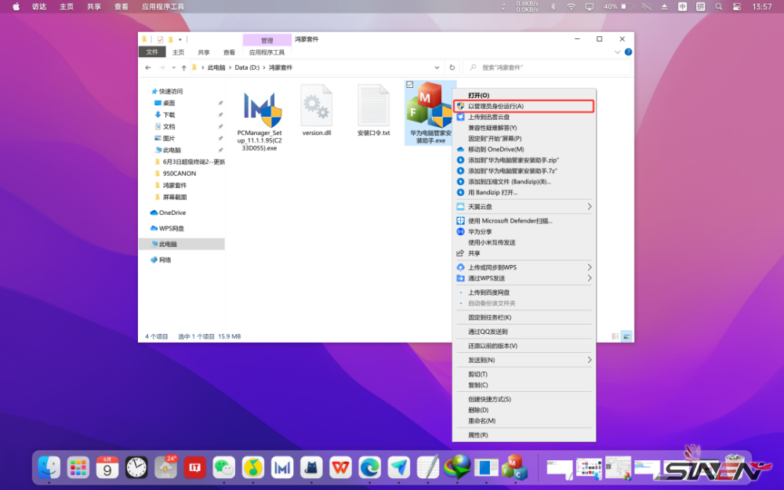Switch to the 应用程序工具 ribbon tab
Viewport: 784px width, 490px height.
pyautogui.click(x=267, y=52)
